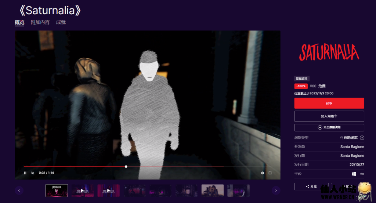Screen dimensions: 376x203
Task: Select the 概览 overview tab
Action: [19, 22]
